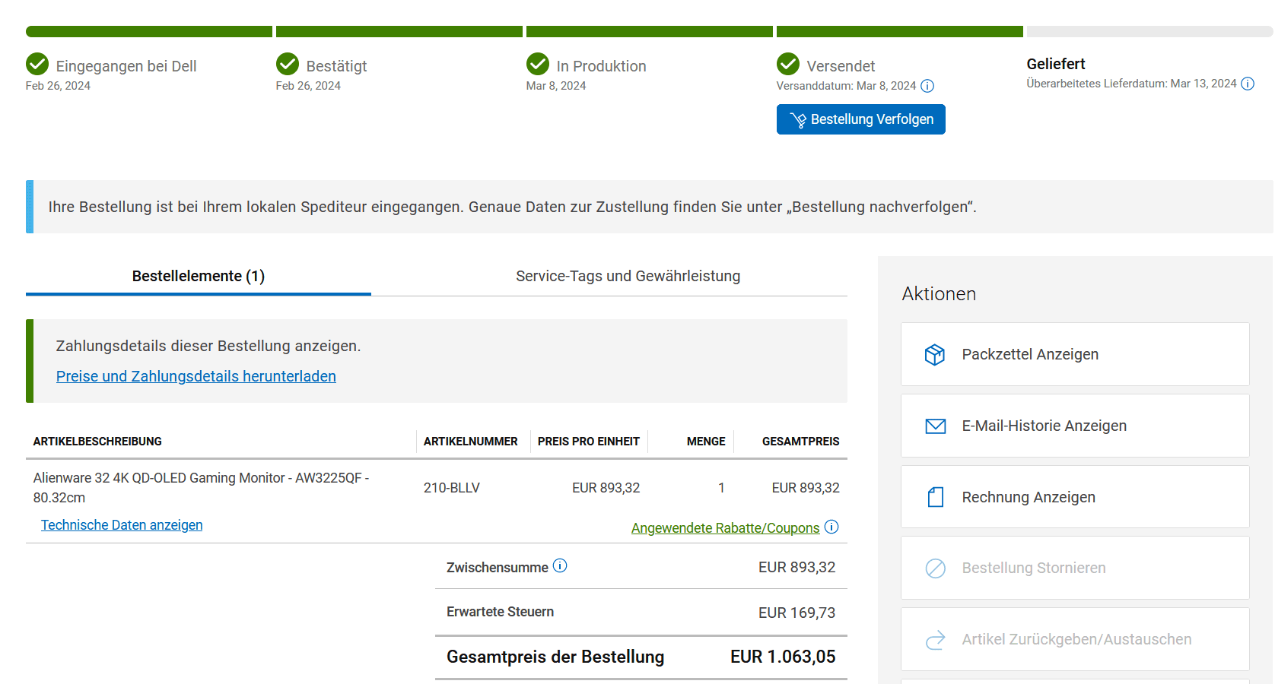Click Zwischensumme amount EUR 893,32
Screen dimensions: 1275x684
tap(796, 567)
